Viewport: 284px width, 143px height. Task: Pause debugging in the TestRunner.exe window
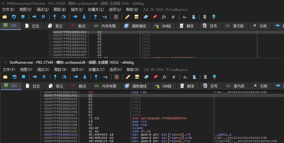click(44, 77)
